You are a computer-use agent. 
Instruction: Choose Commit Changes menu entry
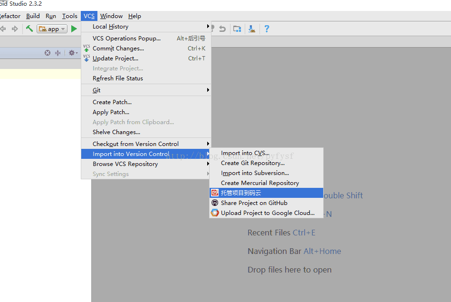(146, 49)
